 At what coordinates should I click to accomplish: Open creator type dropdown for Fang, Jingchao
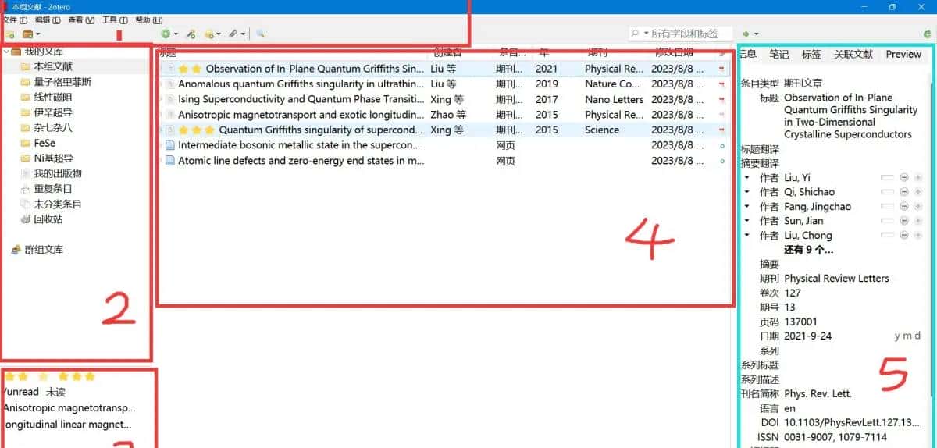point(747,207)
